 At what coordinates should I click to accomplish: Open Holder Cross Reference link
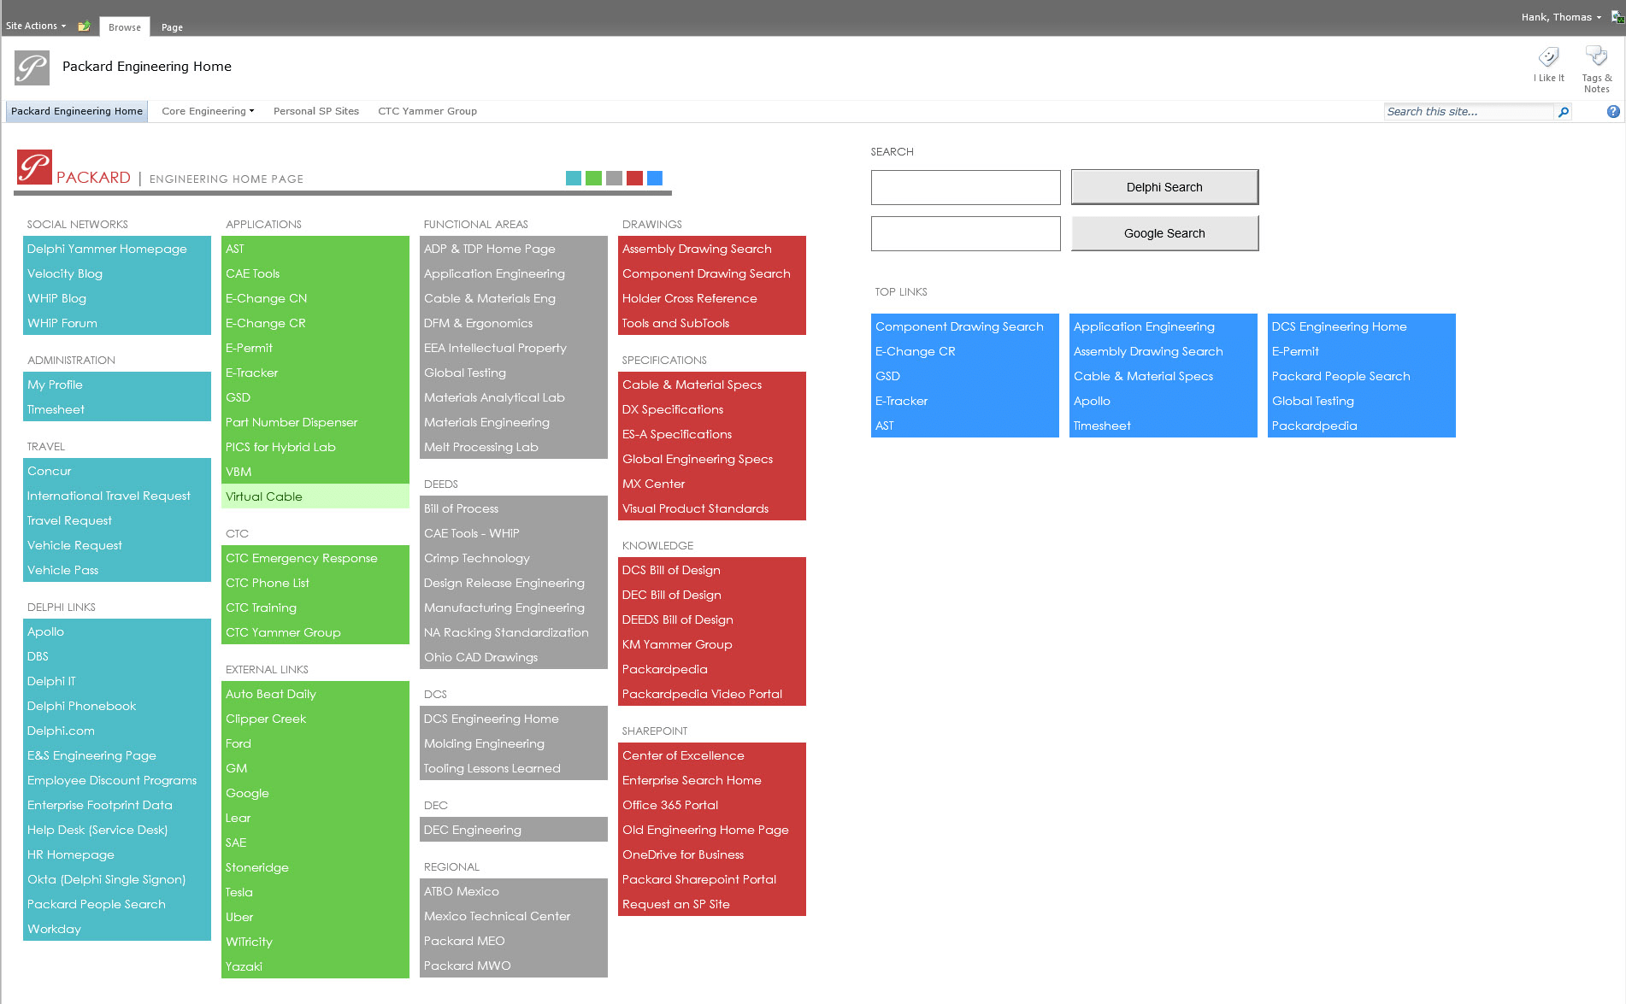(x=689, y=298)
